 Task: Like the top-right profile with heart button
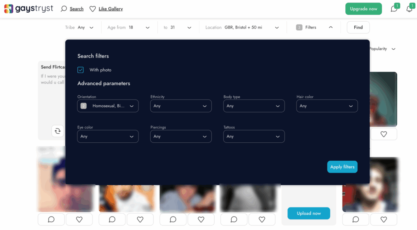(384, 134)
